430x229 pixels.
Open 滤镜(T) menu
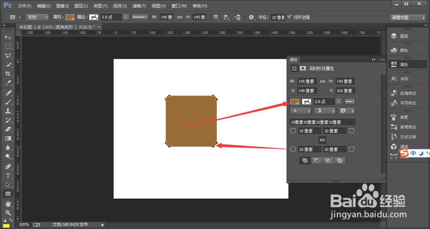[139, 6]
